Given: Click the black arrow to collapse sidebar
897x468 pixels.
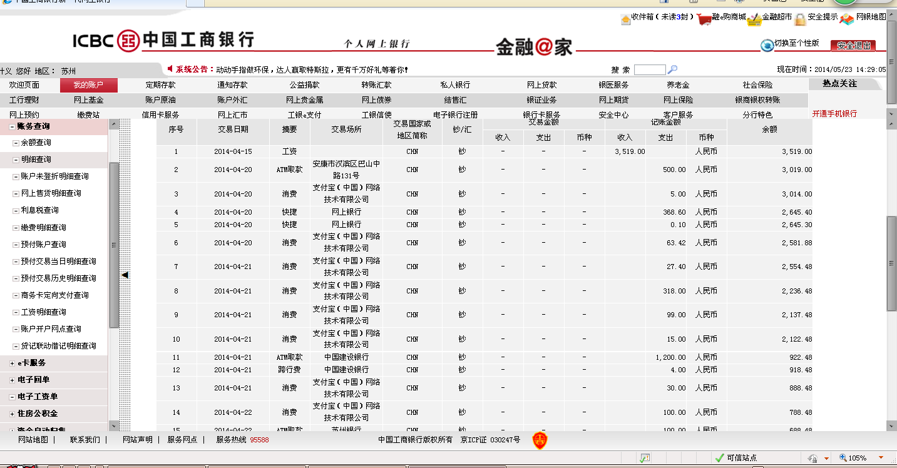Looking at the screenshot, I should (x=125, y=275).
